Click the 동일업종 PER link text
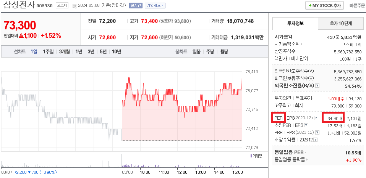This screenshot has width=366, height=178. [x=289, y=152]
